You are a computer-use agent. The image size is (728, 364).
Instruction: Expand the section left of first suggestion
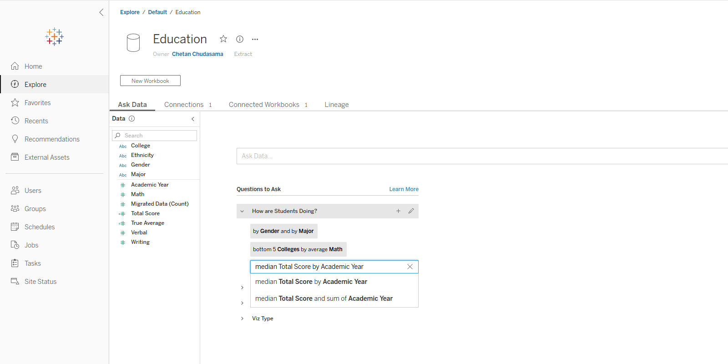[x=242, y=288]
